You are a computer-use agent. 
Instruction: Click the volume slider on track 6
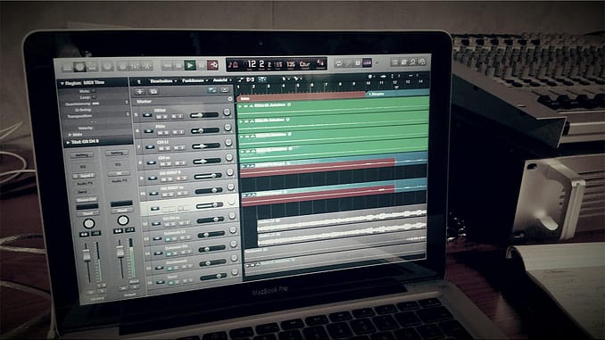205,130
